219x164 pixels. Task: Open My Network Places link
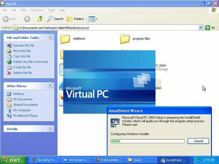(x=25, y=116)
